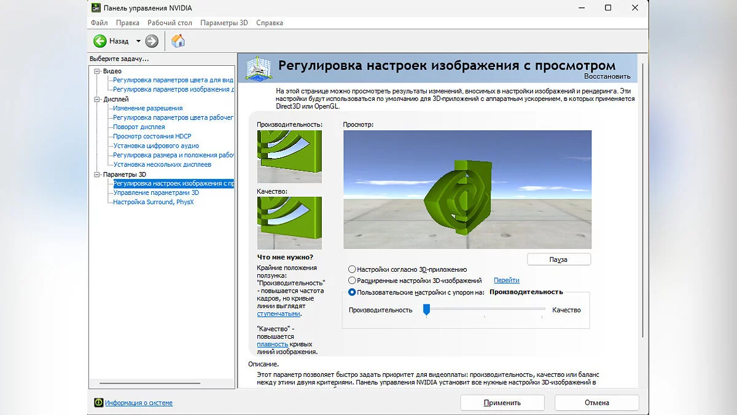Collapse the Параметры 3D tree node
Image resolution: width=737 pixels, height=415 pixels.
click(x=96, y=175)
